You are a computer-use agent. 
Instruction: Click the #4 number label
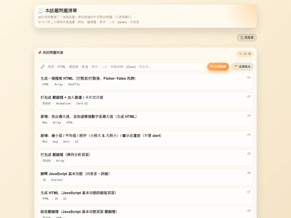click(248, 135)
